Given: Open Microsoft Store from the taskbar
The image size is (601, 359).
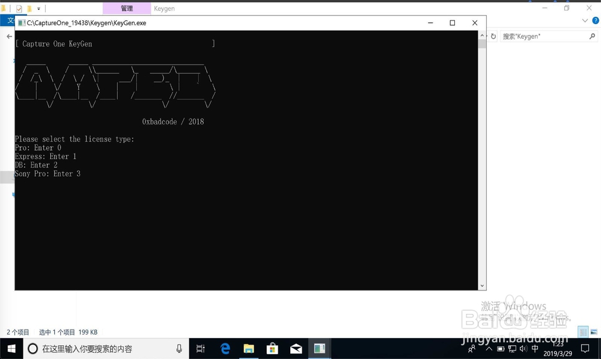Looking at the screenshot, I should (x=272, y=349).
